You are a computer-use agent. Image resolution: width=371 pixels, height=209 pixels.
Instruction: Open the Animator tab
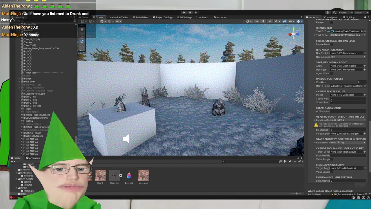202,17
